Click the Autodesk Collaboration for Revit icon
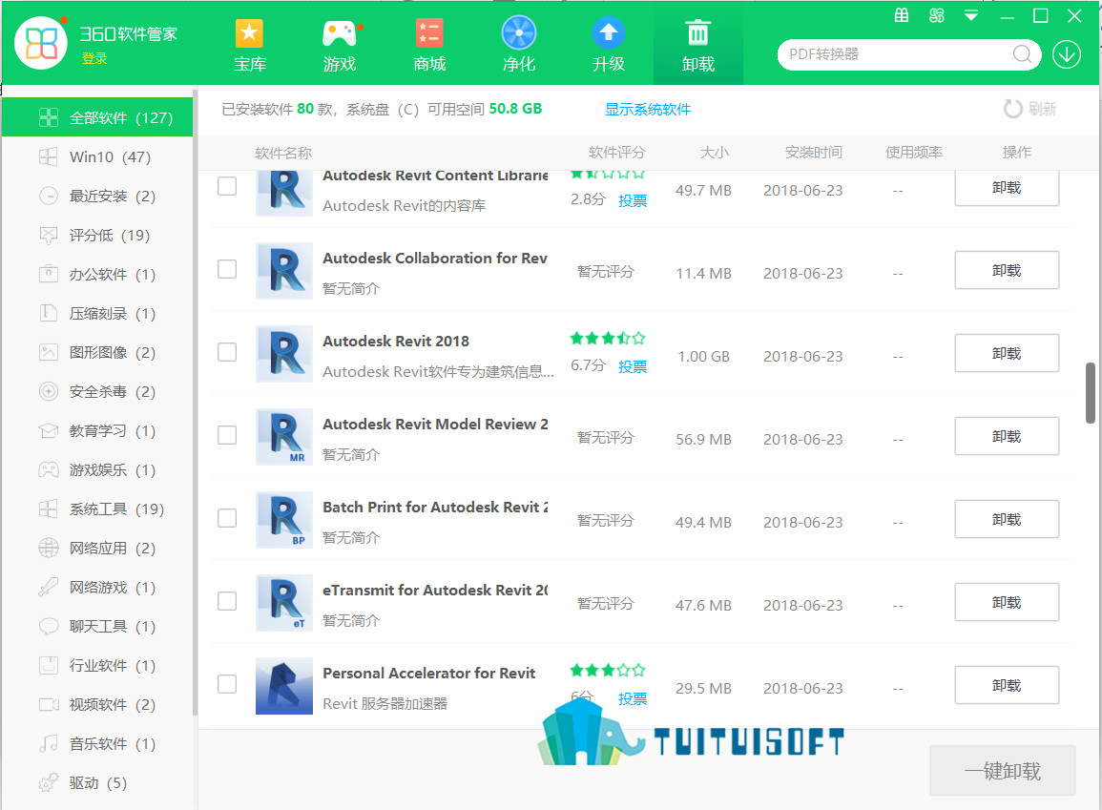The height and width of the screenshot is (810, 1102). coord(284,270)
